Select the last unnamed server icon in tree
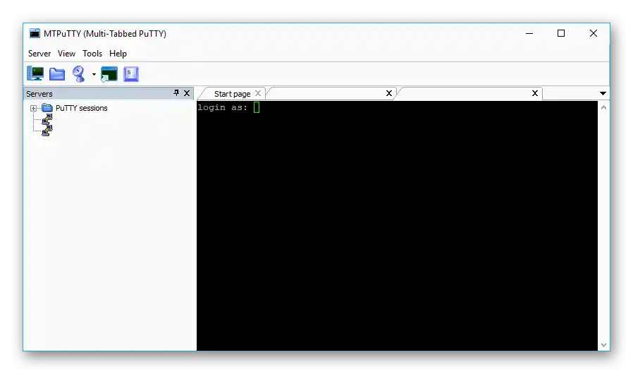 click(47, 131)
